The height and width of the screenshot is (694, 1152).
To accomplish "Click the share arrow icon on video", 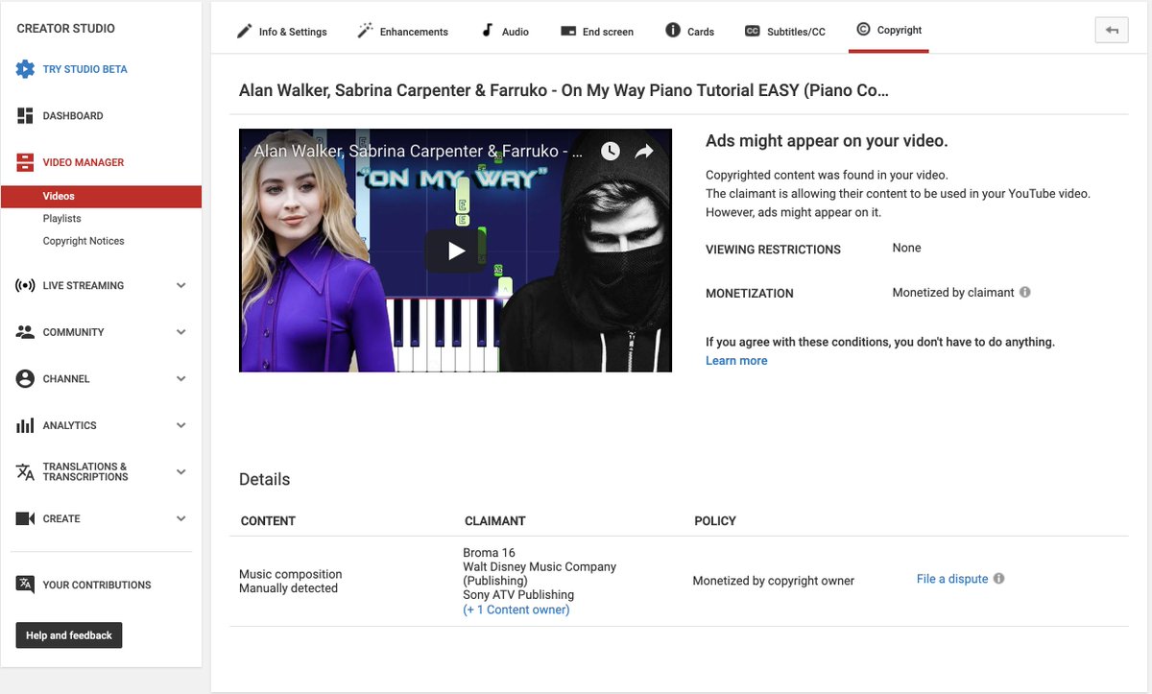I will tap(644, 152).
